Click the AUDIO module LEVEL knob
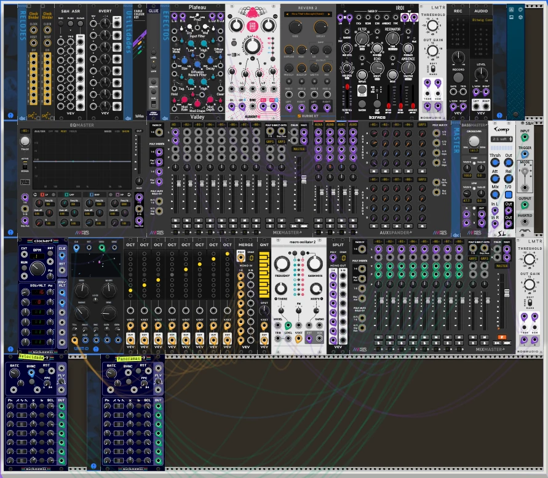The image size is (548, 478). coord(481,74)
